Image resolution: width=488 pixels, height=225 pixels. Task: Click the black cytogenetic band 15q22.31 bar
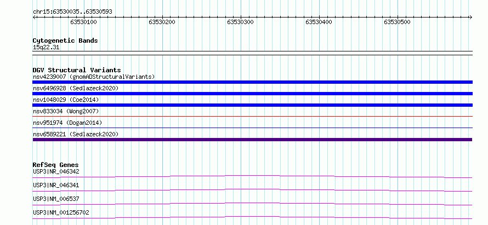click(x=252, y=53)
